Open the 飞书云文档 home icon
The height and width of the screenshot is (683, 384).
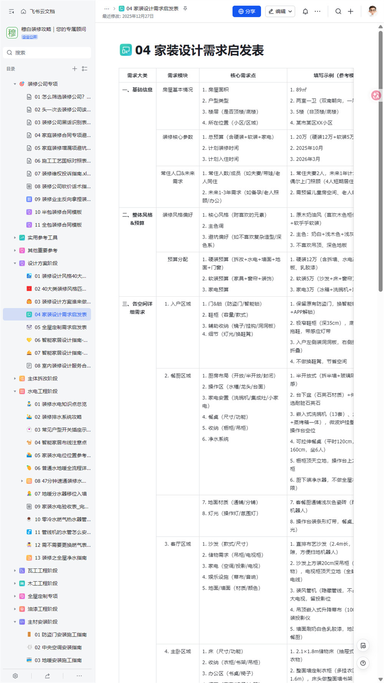[23, 12]
